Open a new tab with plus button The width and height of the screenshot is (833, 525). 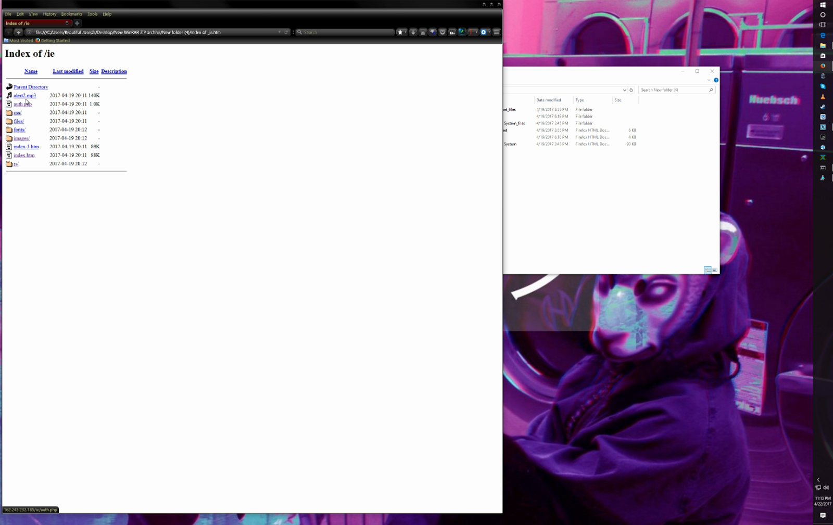(x=77, y=23)
